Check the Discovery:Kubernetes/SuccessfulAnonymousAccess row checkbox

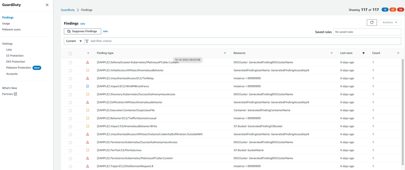(70, 95)
